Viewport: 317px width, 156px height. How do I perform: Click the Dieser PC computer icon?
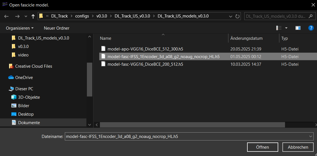[x=11, y=89]
